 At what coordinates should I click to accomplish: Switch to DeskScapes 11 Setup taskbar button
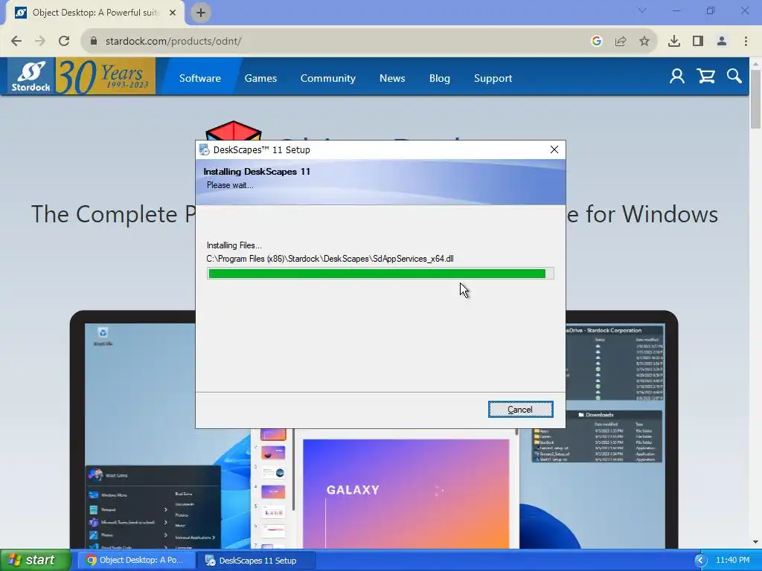click(x=256, y=561)
